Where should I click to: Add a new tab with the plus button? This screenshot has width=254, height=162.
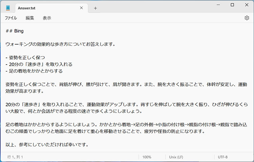coord(96,8)
